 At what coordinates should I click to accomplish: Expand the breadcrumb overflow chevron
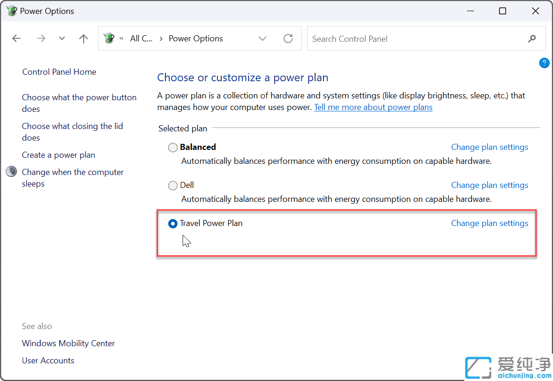point(121,39)
